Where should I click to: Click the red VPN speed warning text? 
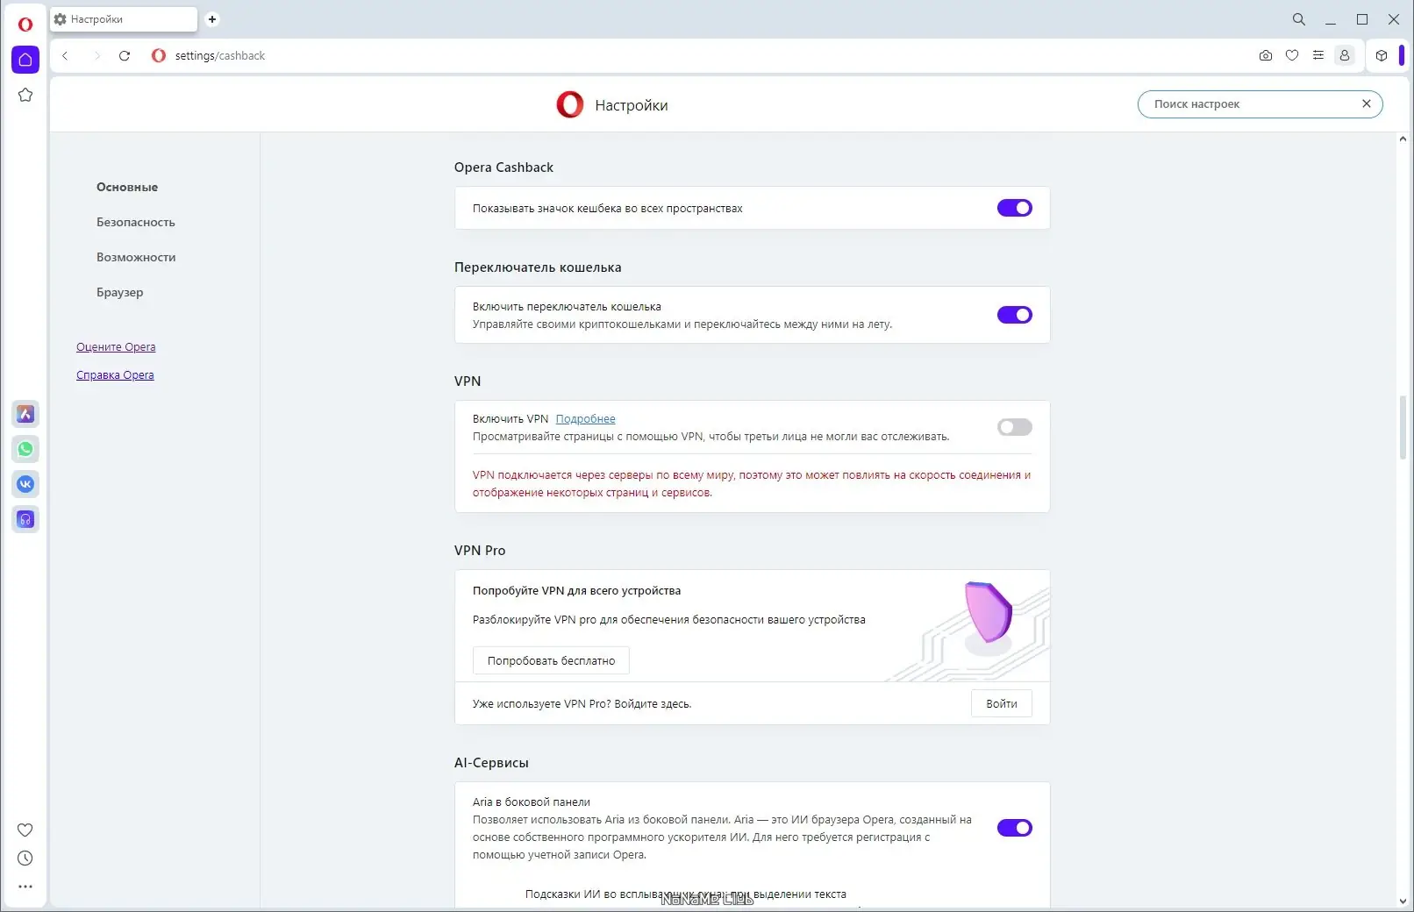[752, 483]
